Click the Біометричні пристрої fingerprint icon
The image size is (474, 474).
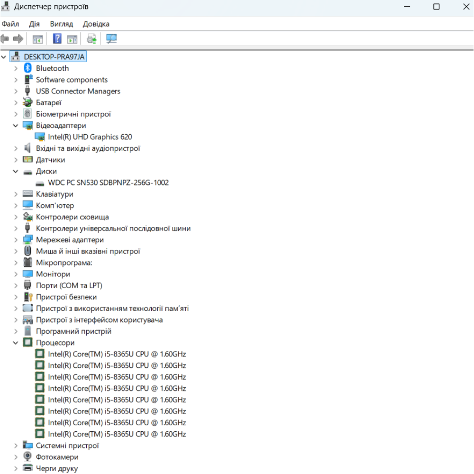tap(27, 114)
